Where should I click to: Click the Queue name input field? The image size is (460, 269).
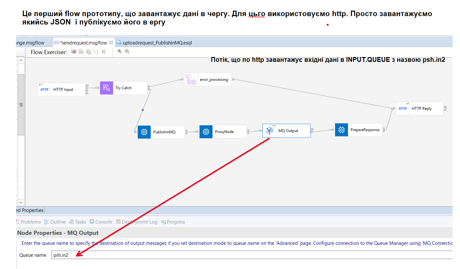coord(251,255)
